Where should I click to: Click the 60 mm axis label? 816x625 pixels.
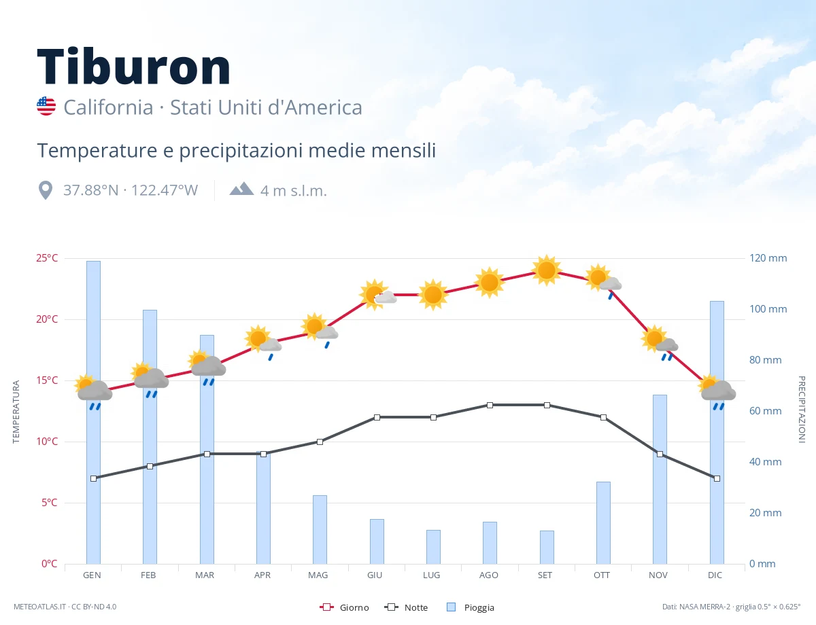point(766,411)
